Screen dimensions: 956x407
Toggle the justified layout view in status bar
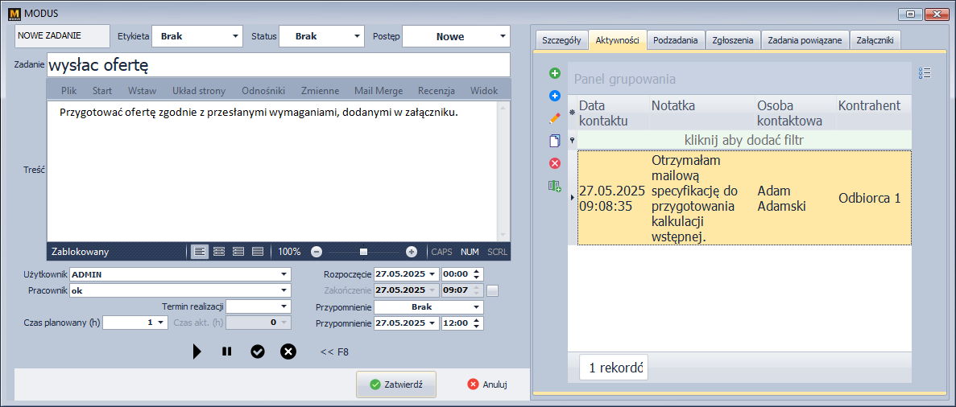pyautogui.click(x=258, y=251)
